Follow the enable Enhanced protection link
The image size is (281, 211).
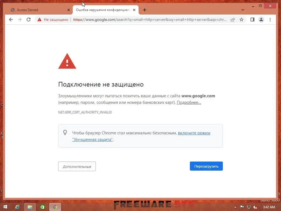coord(141,136)
